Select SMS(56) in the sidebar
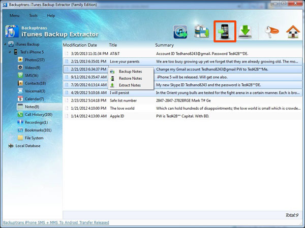Image resolution: width=305 pixels, height=228 pixels. point(32,76)
